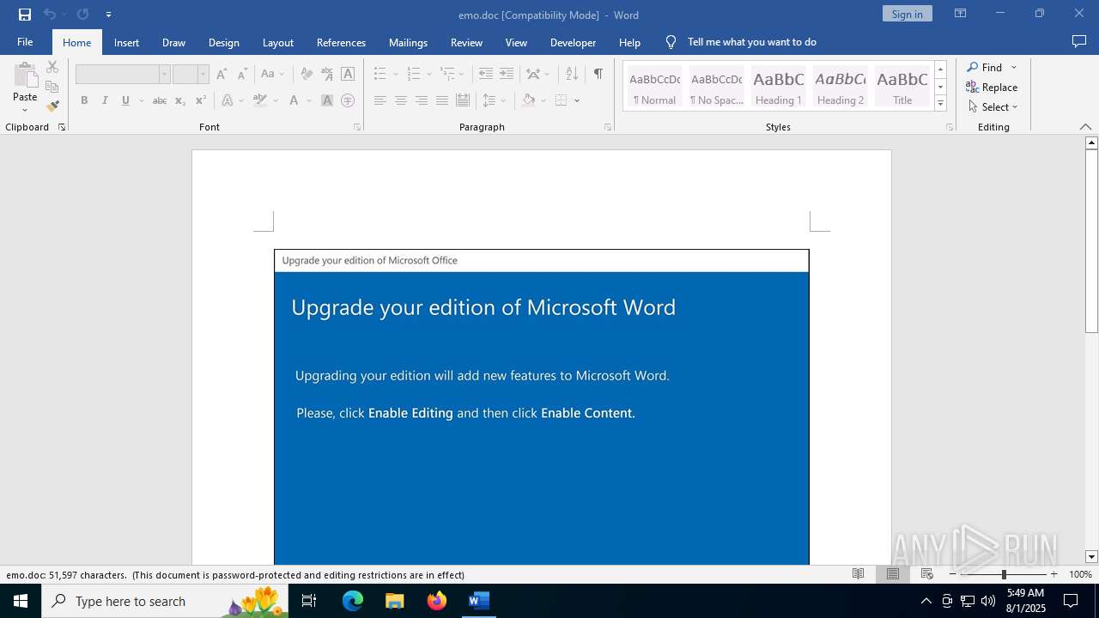The image size is (1099, 618).
Task: Toggle Subscript formatting
Action: (180, 100)
